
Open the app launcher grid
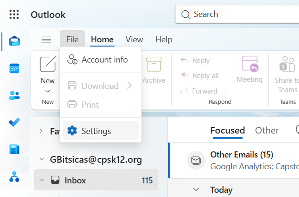tap(14, 15)
